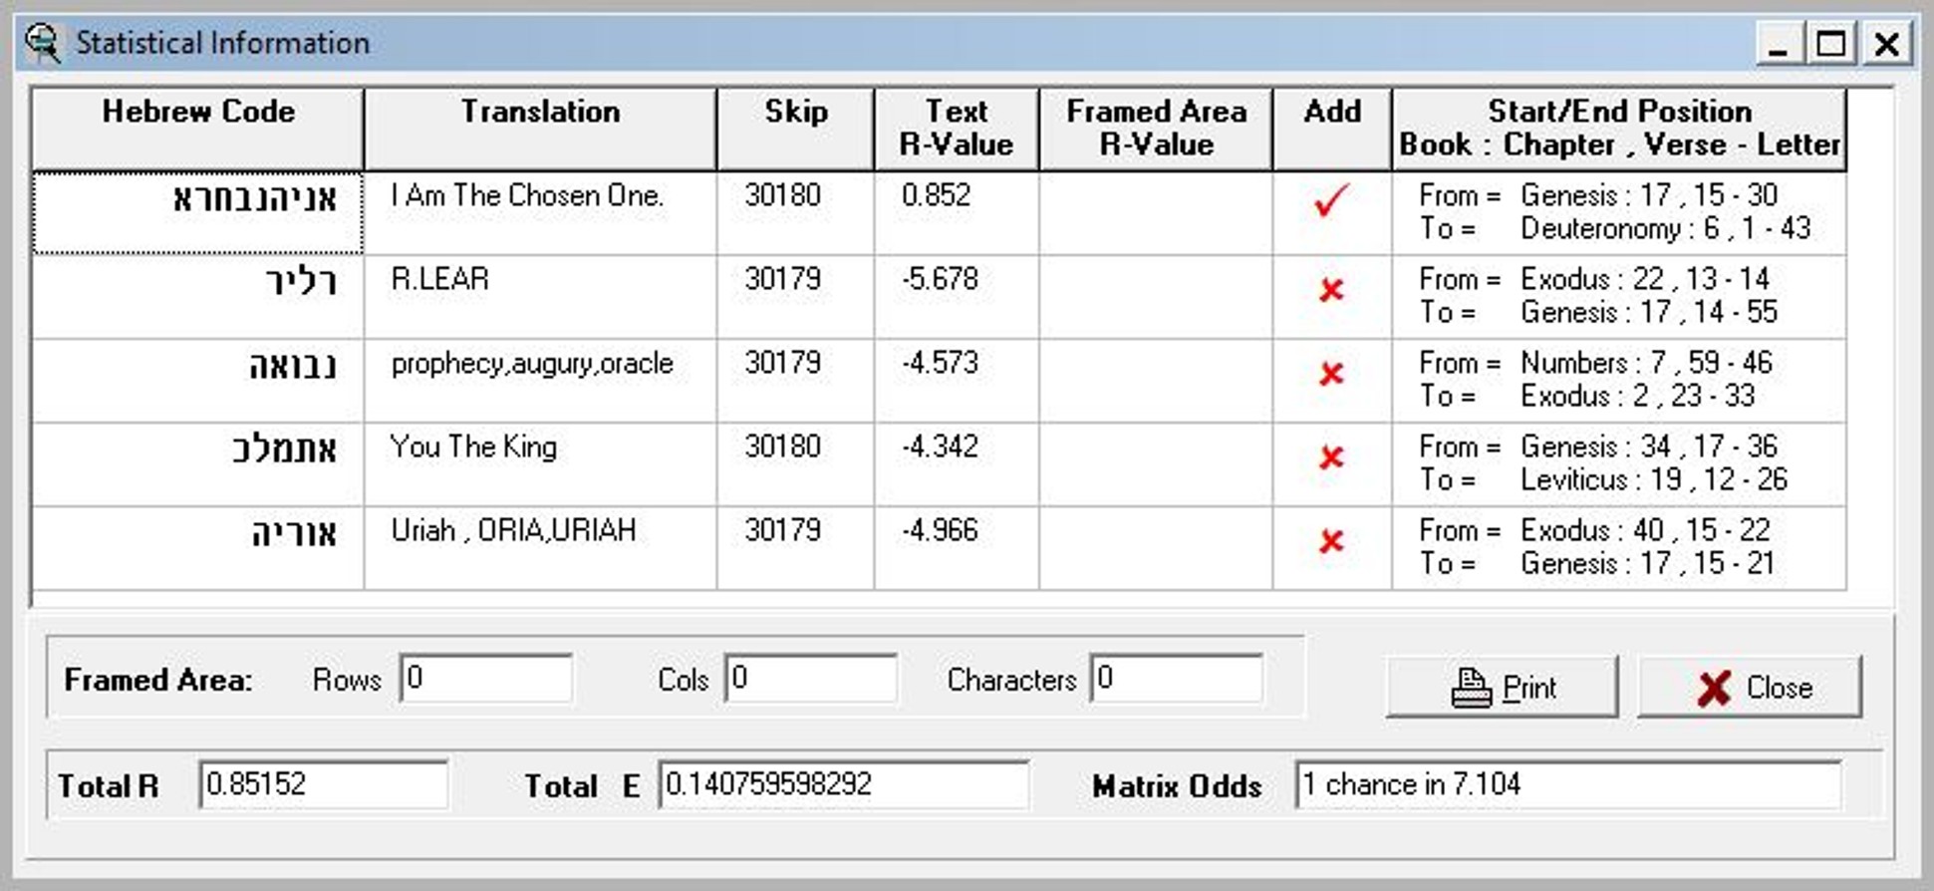
Task: Click the Hebrew Code column header
Action: click(198, 129)
